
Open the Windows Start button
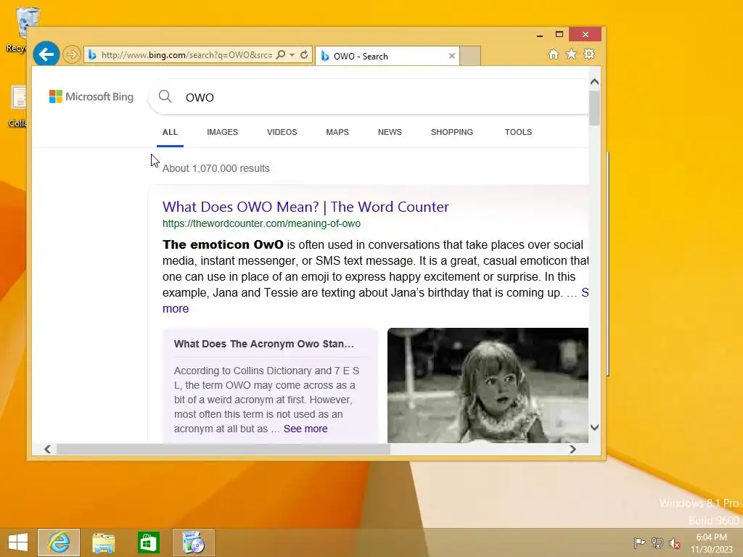[18, 542]
